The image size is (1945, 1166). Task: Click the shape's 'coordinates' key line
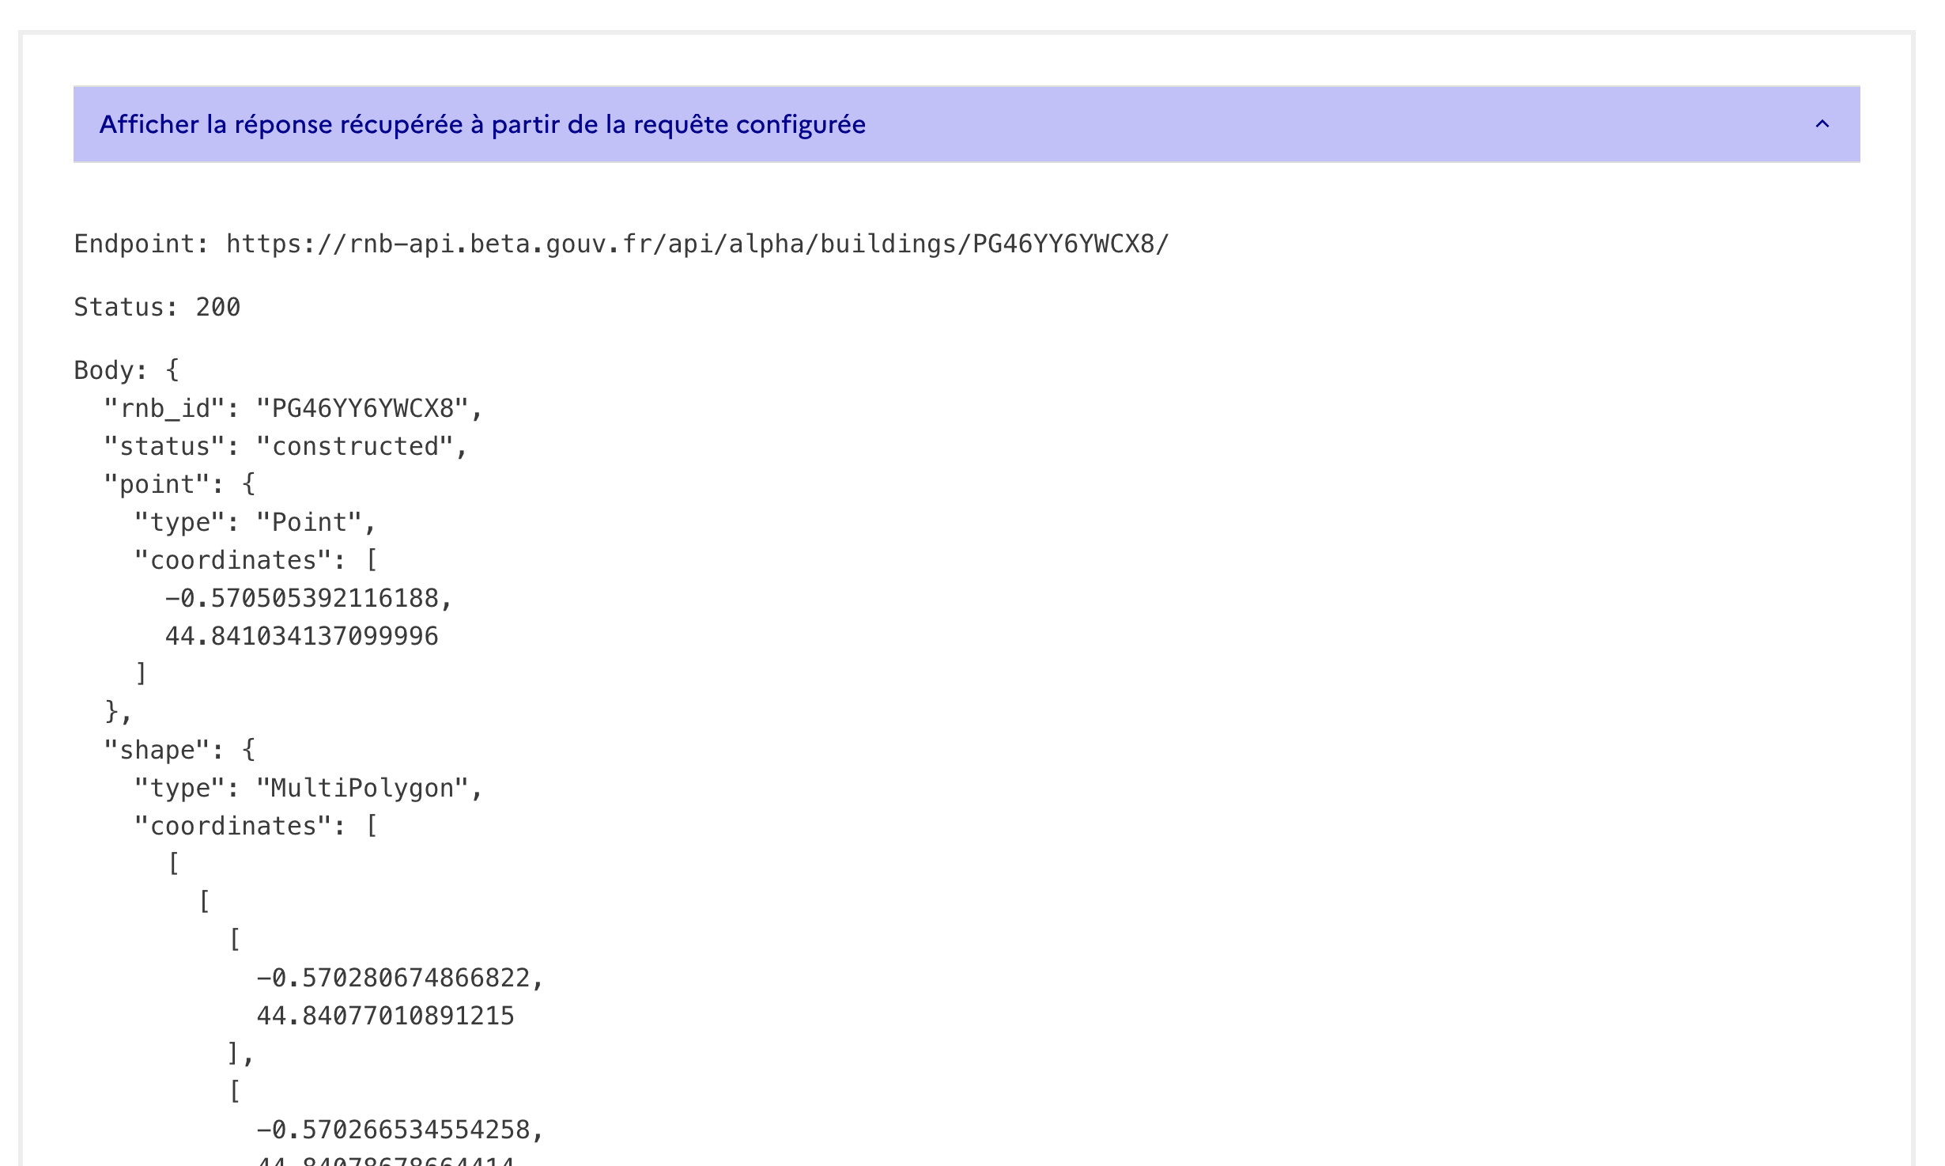tap(255, 826)
